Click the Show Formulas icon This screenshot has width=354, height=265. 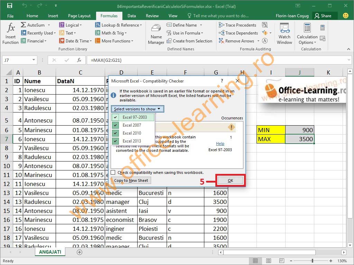(x=264, y=25)
